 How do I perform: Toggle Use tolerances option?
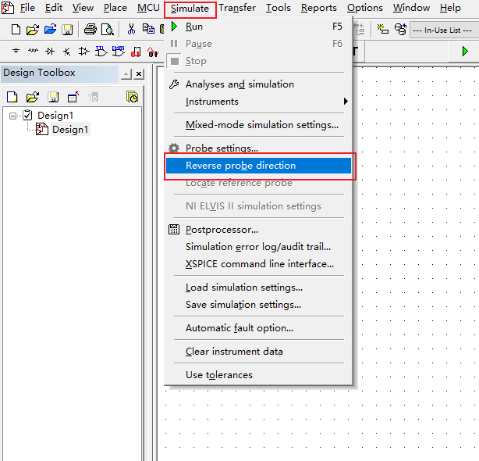[258, 375]
